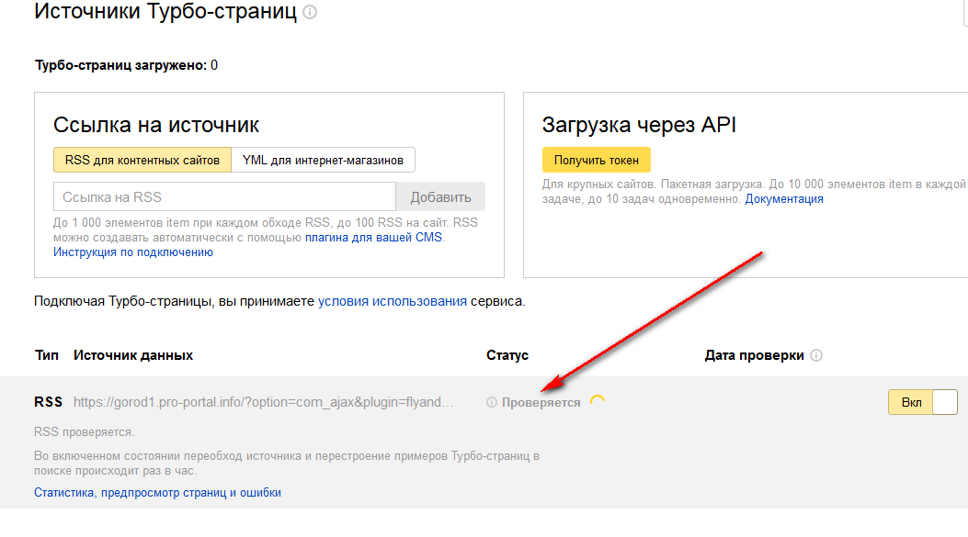Click the Статус column header
968x537 pixels.
click(507, 355)
